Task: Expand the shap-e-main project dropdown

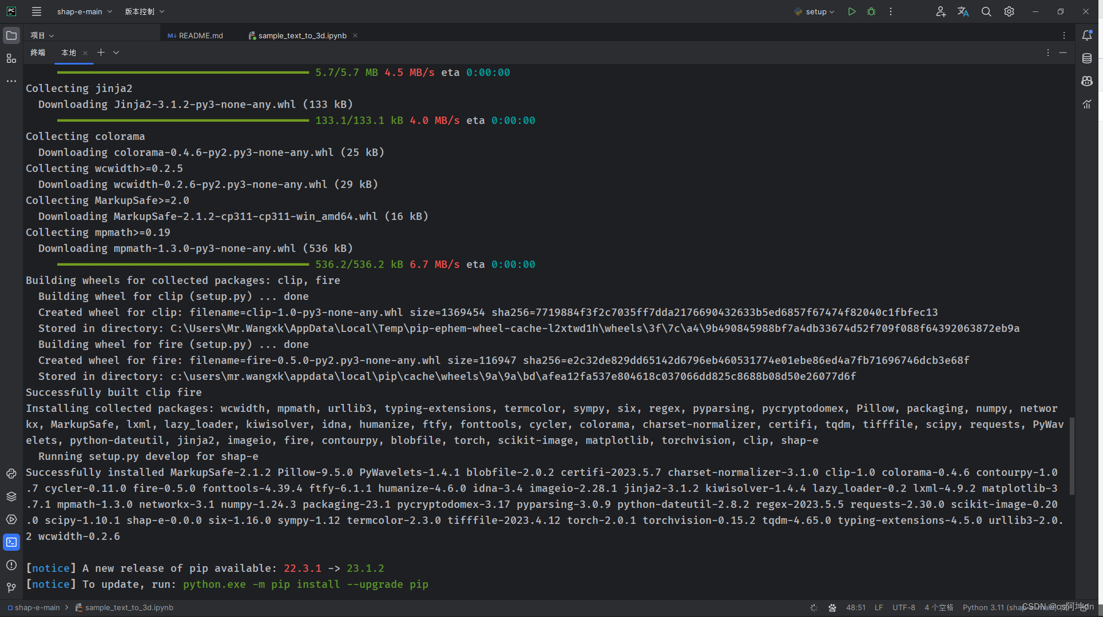Action: click(x=84, y=11)
